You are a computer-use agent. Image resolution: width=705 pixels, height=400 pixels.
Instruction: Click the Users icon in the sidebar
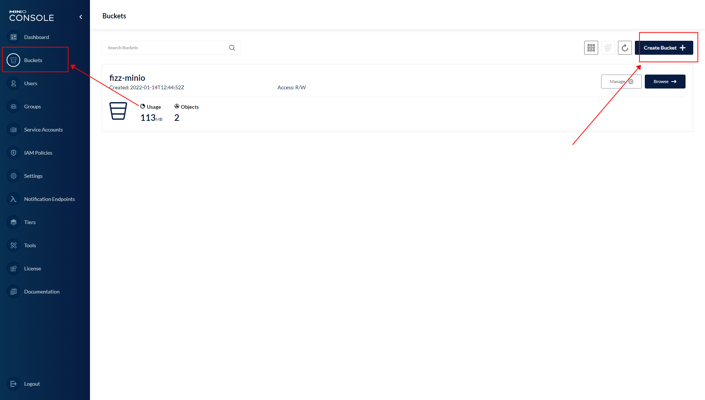[x=14, y=83]
